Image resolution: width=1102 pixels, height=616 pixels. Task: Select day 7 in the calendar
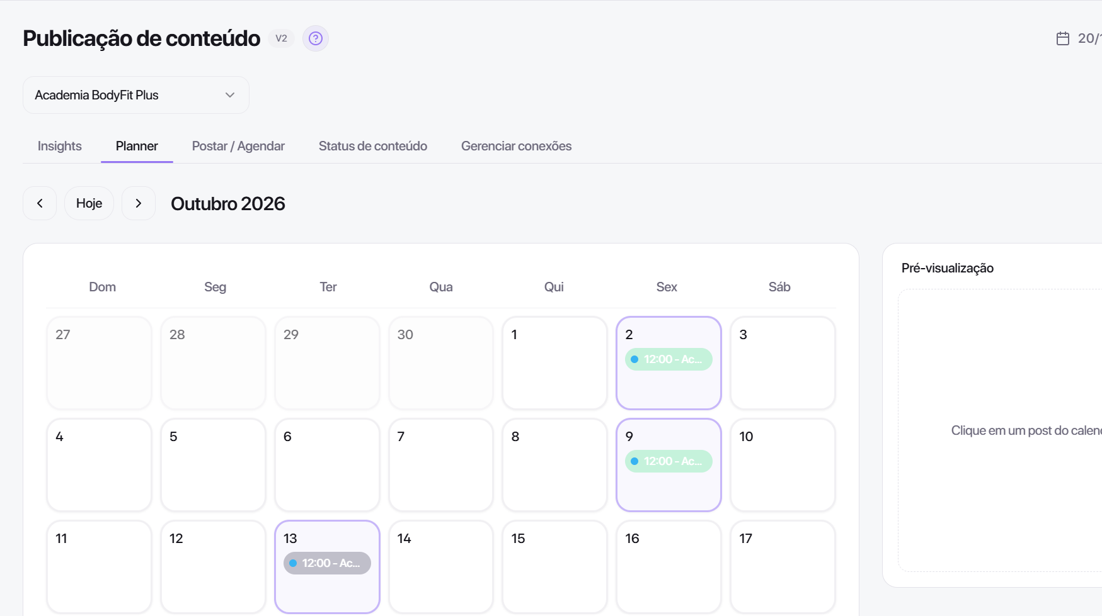click(x=441, y=465)
